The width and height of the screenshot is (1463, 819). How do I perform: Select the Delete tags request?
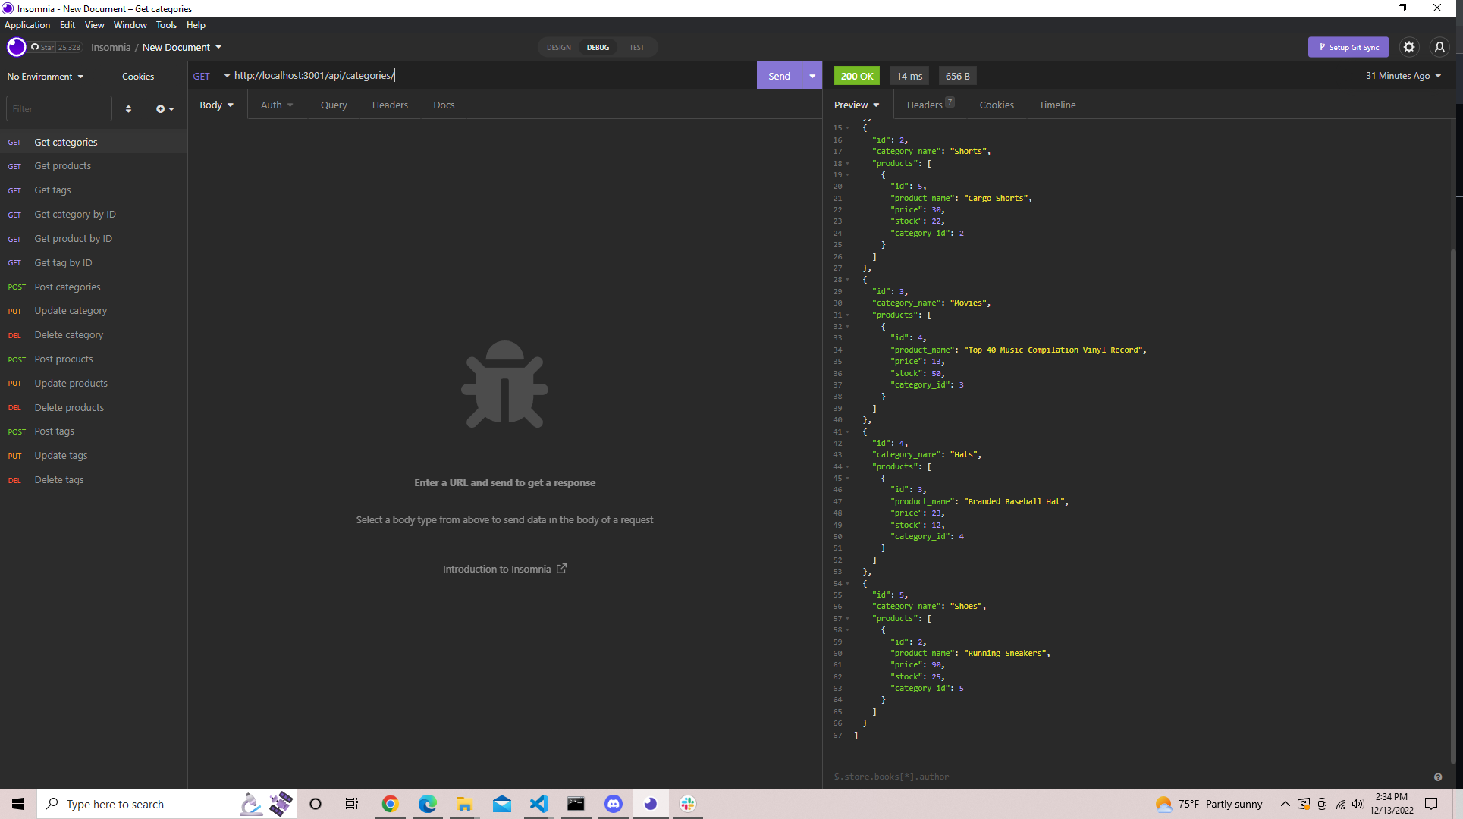pyautogui.click(x=93, y=479)
